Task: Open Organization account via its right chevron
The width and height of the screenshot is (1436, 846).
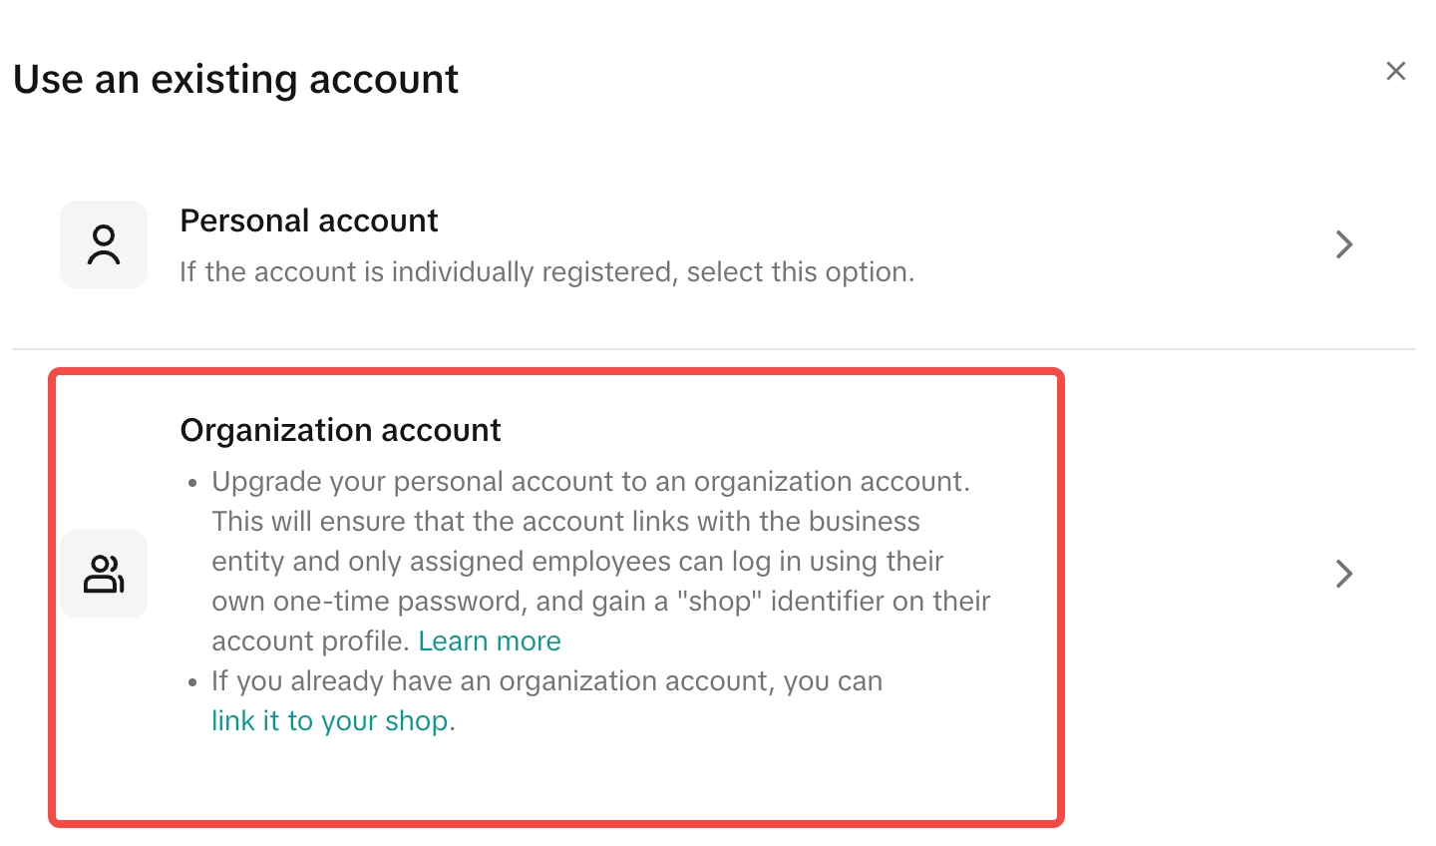Action: click(x=1343, y=574)
